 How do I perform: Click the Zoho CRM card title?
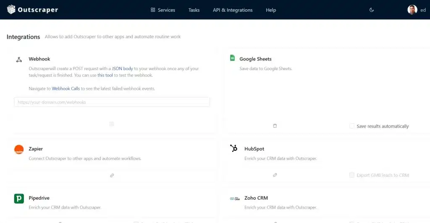[x=256, y=198]
